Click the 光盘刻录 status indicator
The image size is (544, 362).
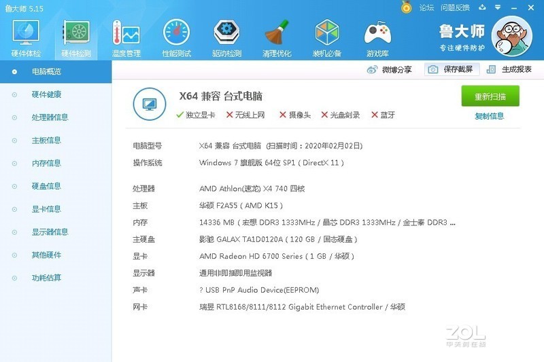tap(341, 115)
